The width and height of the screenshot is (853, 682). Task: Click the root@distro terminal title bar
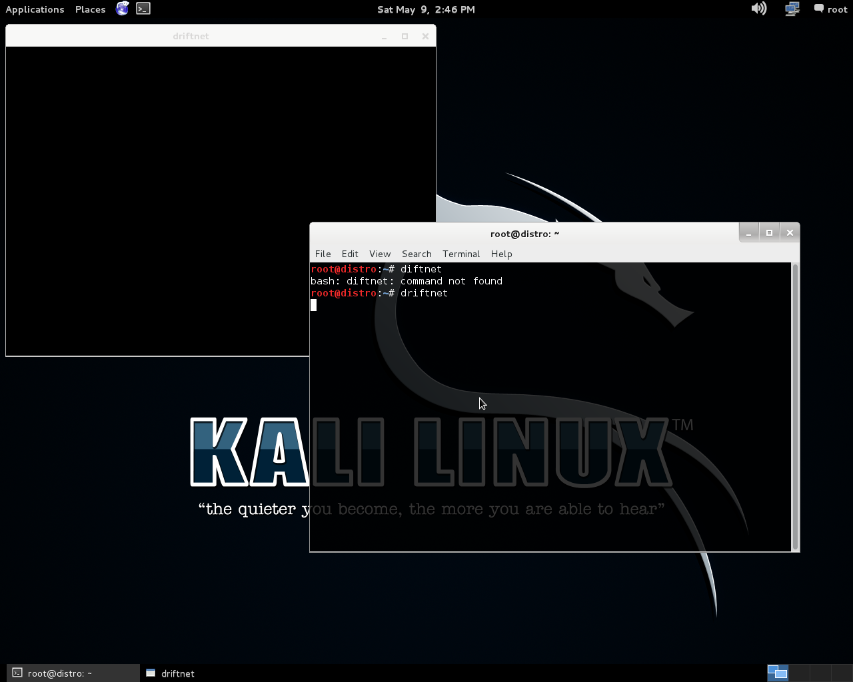pos(524,234)
